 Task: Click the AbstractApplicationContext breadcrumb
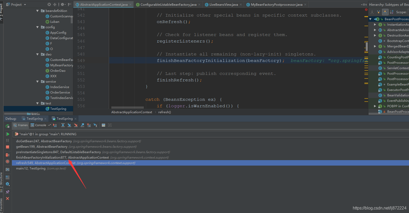click(132, 112)
